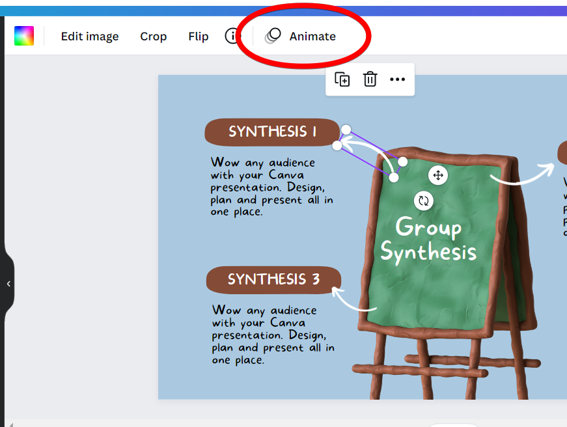Click the four-arrow move handle
Image resolution: width=567 pixels, height=427 pixels.
pos(438,175)
